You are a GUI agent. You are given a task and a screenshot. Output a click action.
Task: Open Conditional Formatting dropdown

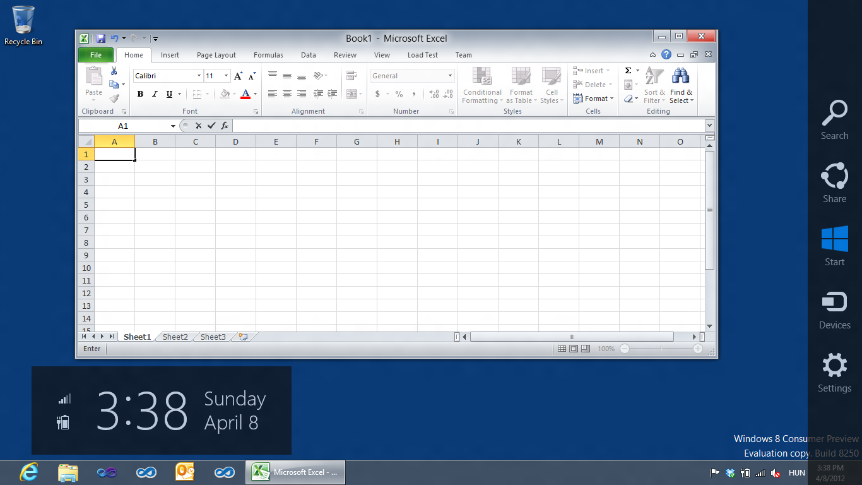point(482,86)
